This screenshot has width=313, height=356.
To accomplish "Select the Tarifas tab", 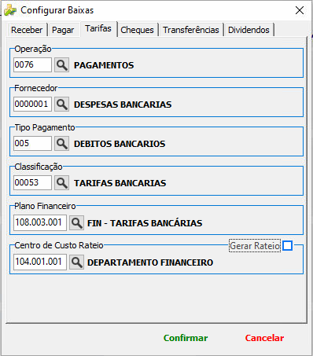I will [98, 28].
